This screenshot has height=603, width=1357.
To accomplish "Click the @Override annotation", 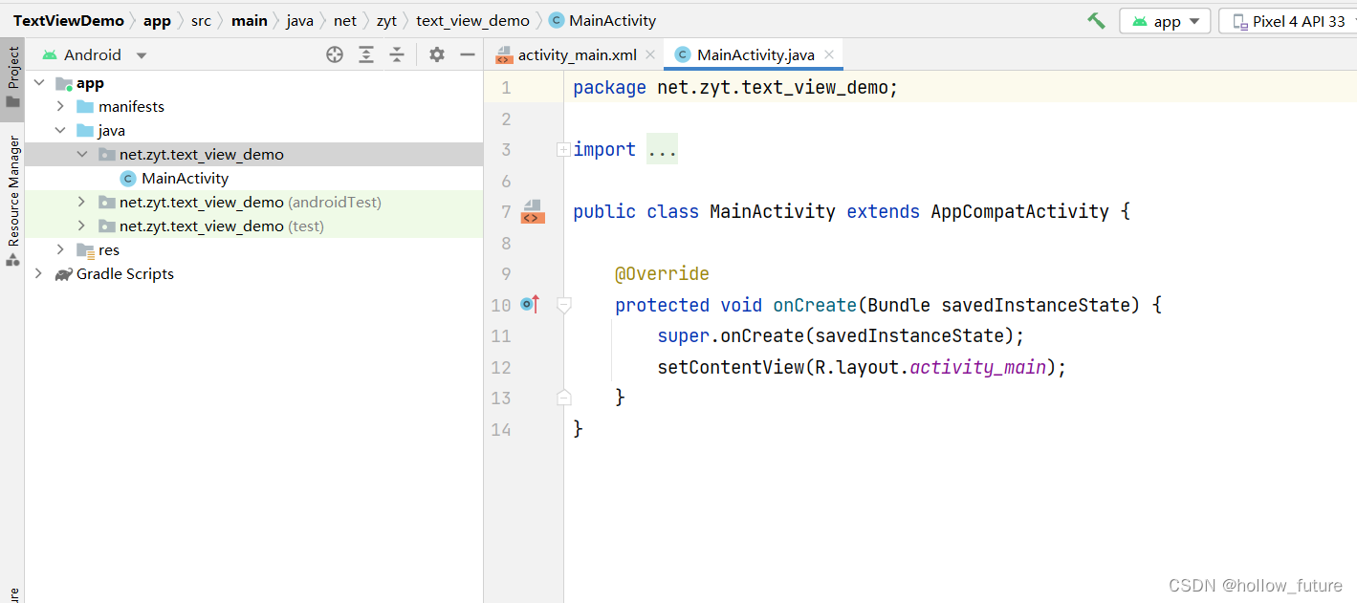I will pos(662,274).
